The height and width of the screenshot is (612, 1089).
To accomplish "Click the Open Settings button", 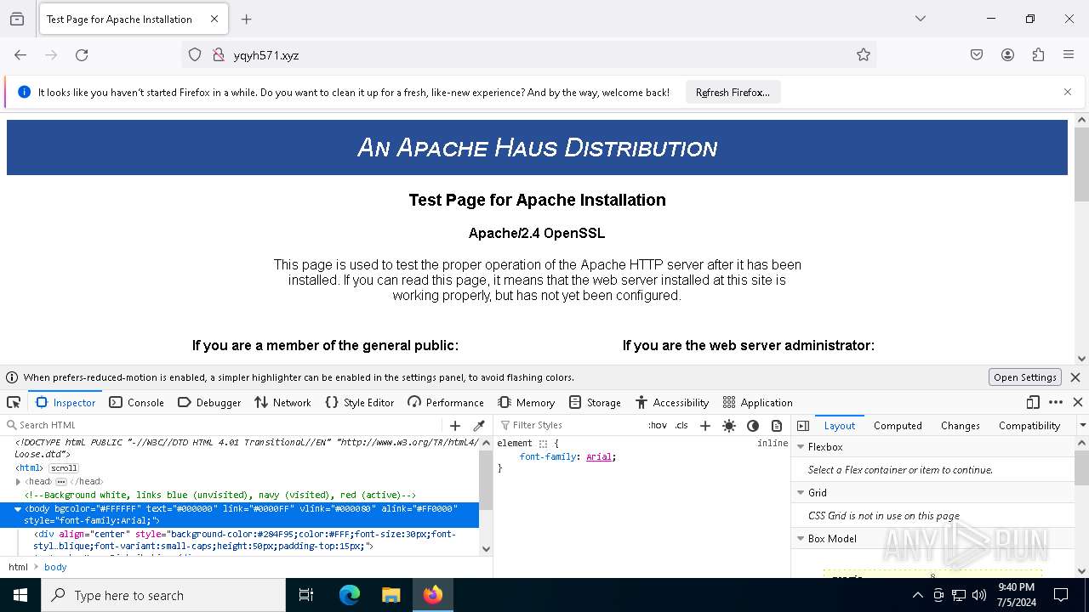I will (1025, 377).
